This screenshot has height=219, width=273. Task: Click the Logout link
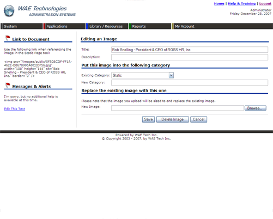pyautogui.click(x=265, y=4)
